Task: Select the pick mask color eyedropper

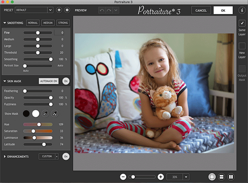Action: (45, 113)
